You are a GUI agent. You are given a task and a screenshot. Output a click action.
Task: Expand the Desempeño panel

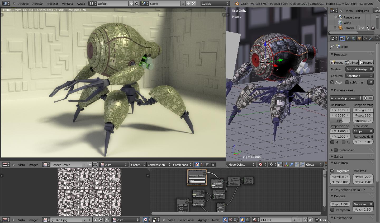tap(343, 218)
